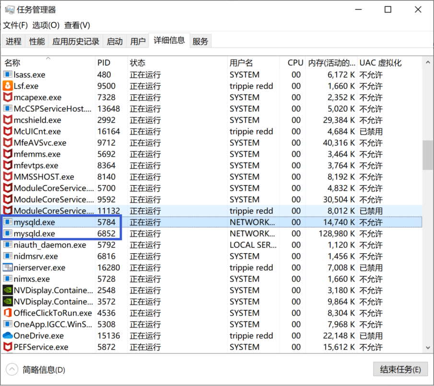The height and width of the screenshot is (386, 434).
Task: Select the lsass.exe process name
Action: 29,75
